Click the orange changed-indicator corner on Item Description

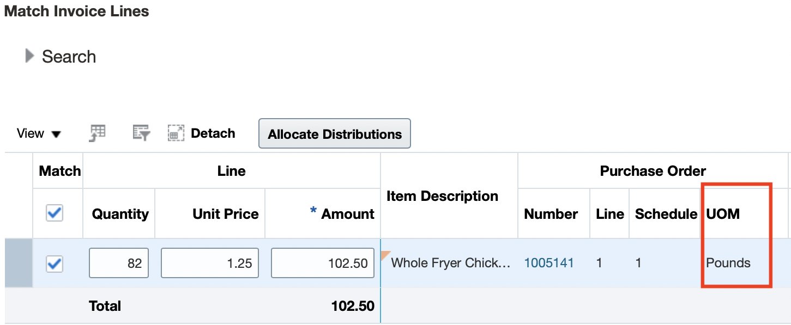[x=386, y=254]
